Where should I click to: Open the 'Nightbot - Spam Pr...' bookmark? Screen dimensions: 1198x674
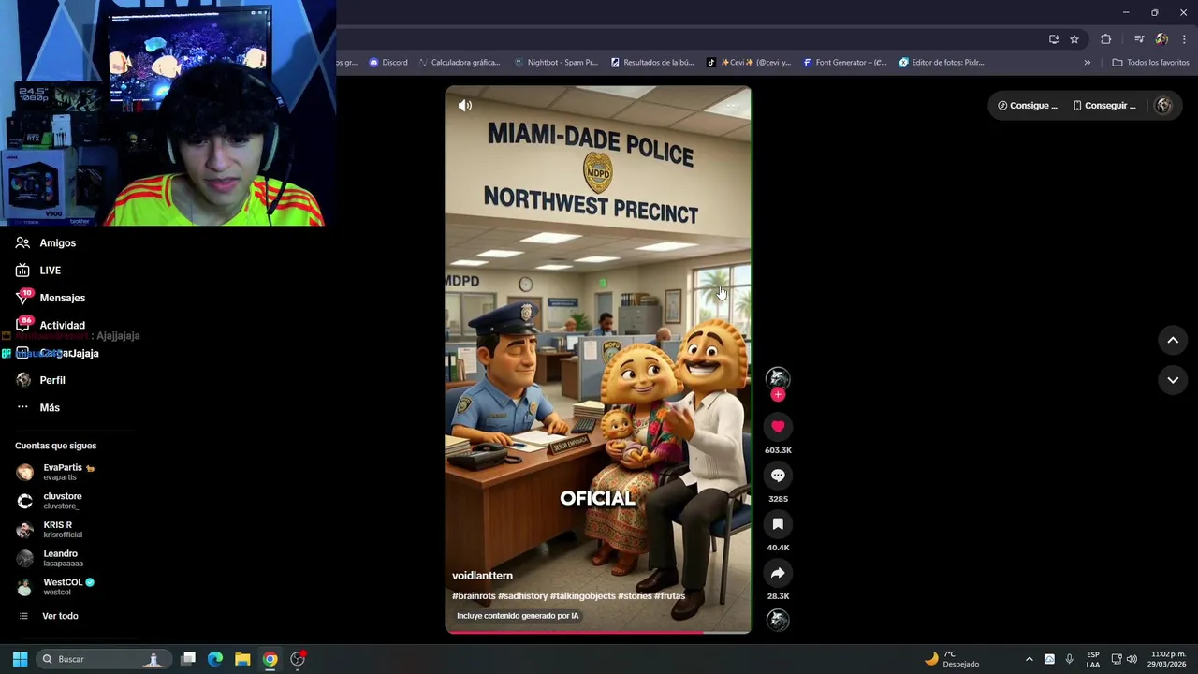[556, 63]
